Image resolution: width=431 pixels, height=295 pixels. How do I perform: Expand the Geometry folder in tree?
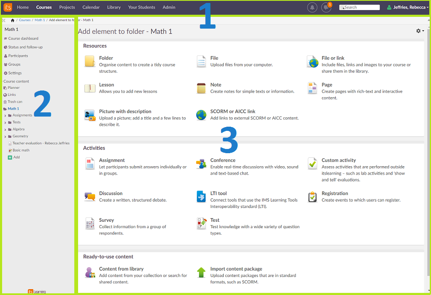coord(5,136)
